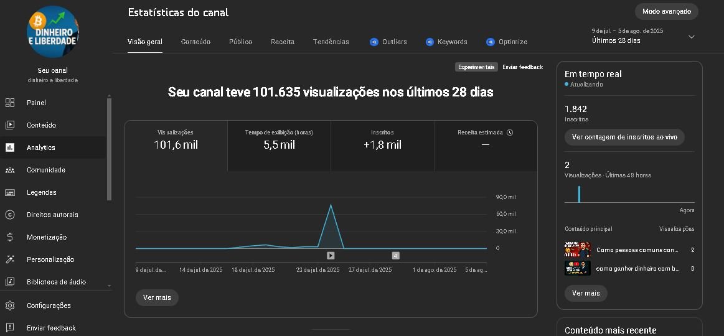724x336 pixels.
Task: Click the Modo avançado button
Action: tap(667, 12)
